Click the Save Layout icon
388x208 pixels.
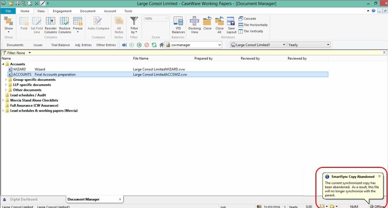231,24
